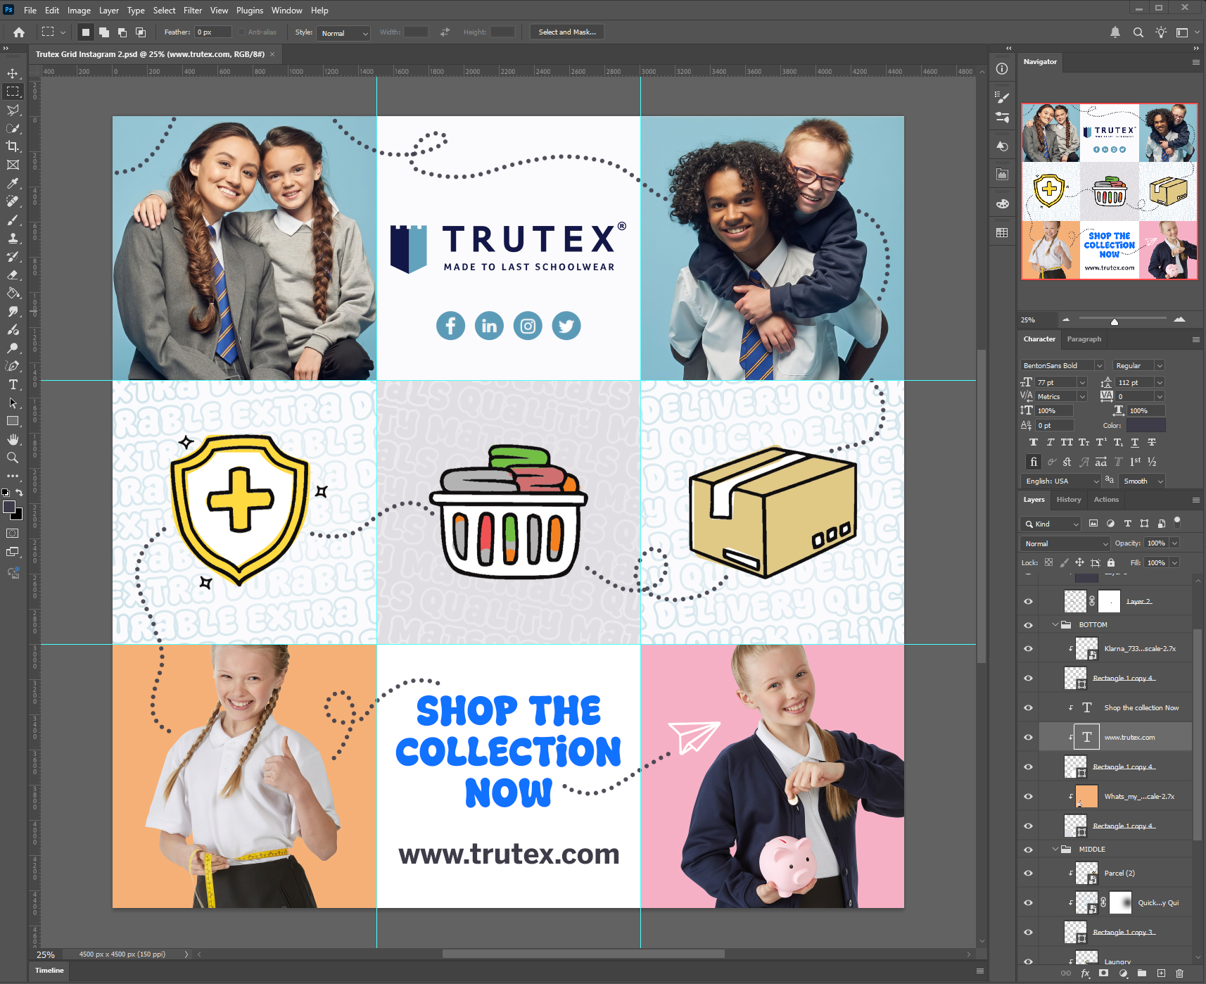
Task: Select the Path Selection tool
Action: coord(13,403)
